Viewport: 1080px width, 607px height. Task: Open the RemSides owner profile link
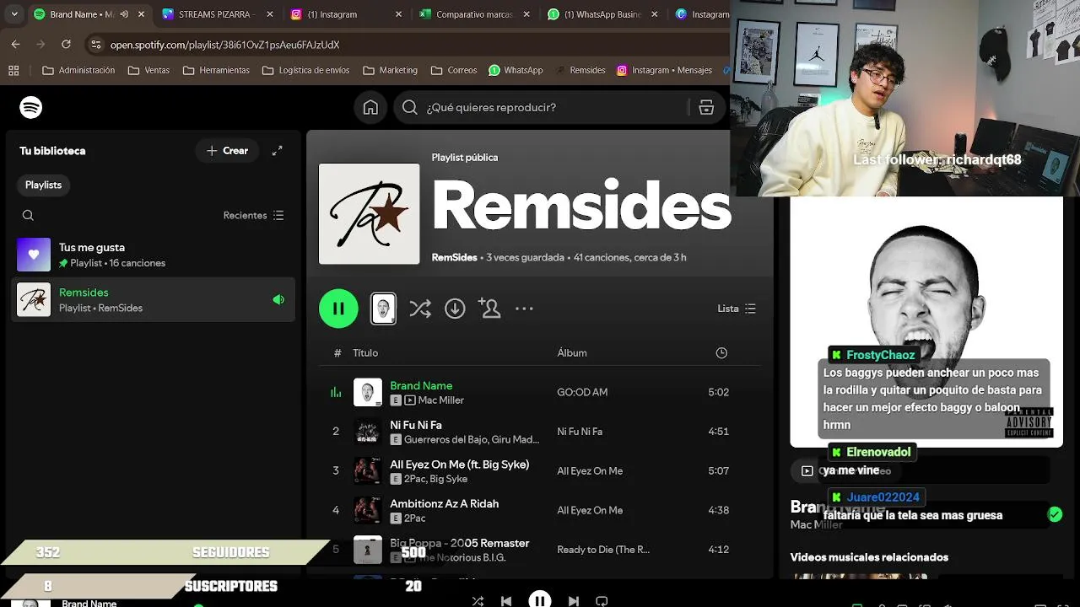click(454, 257)
